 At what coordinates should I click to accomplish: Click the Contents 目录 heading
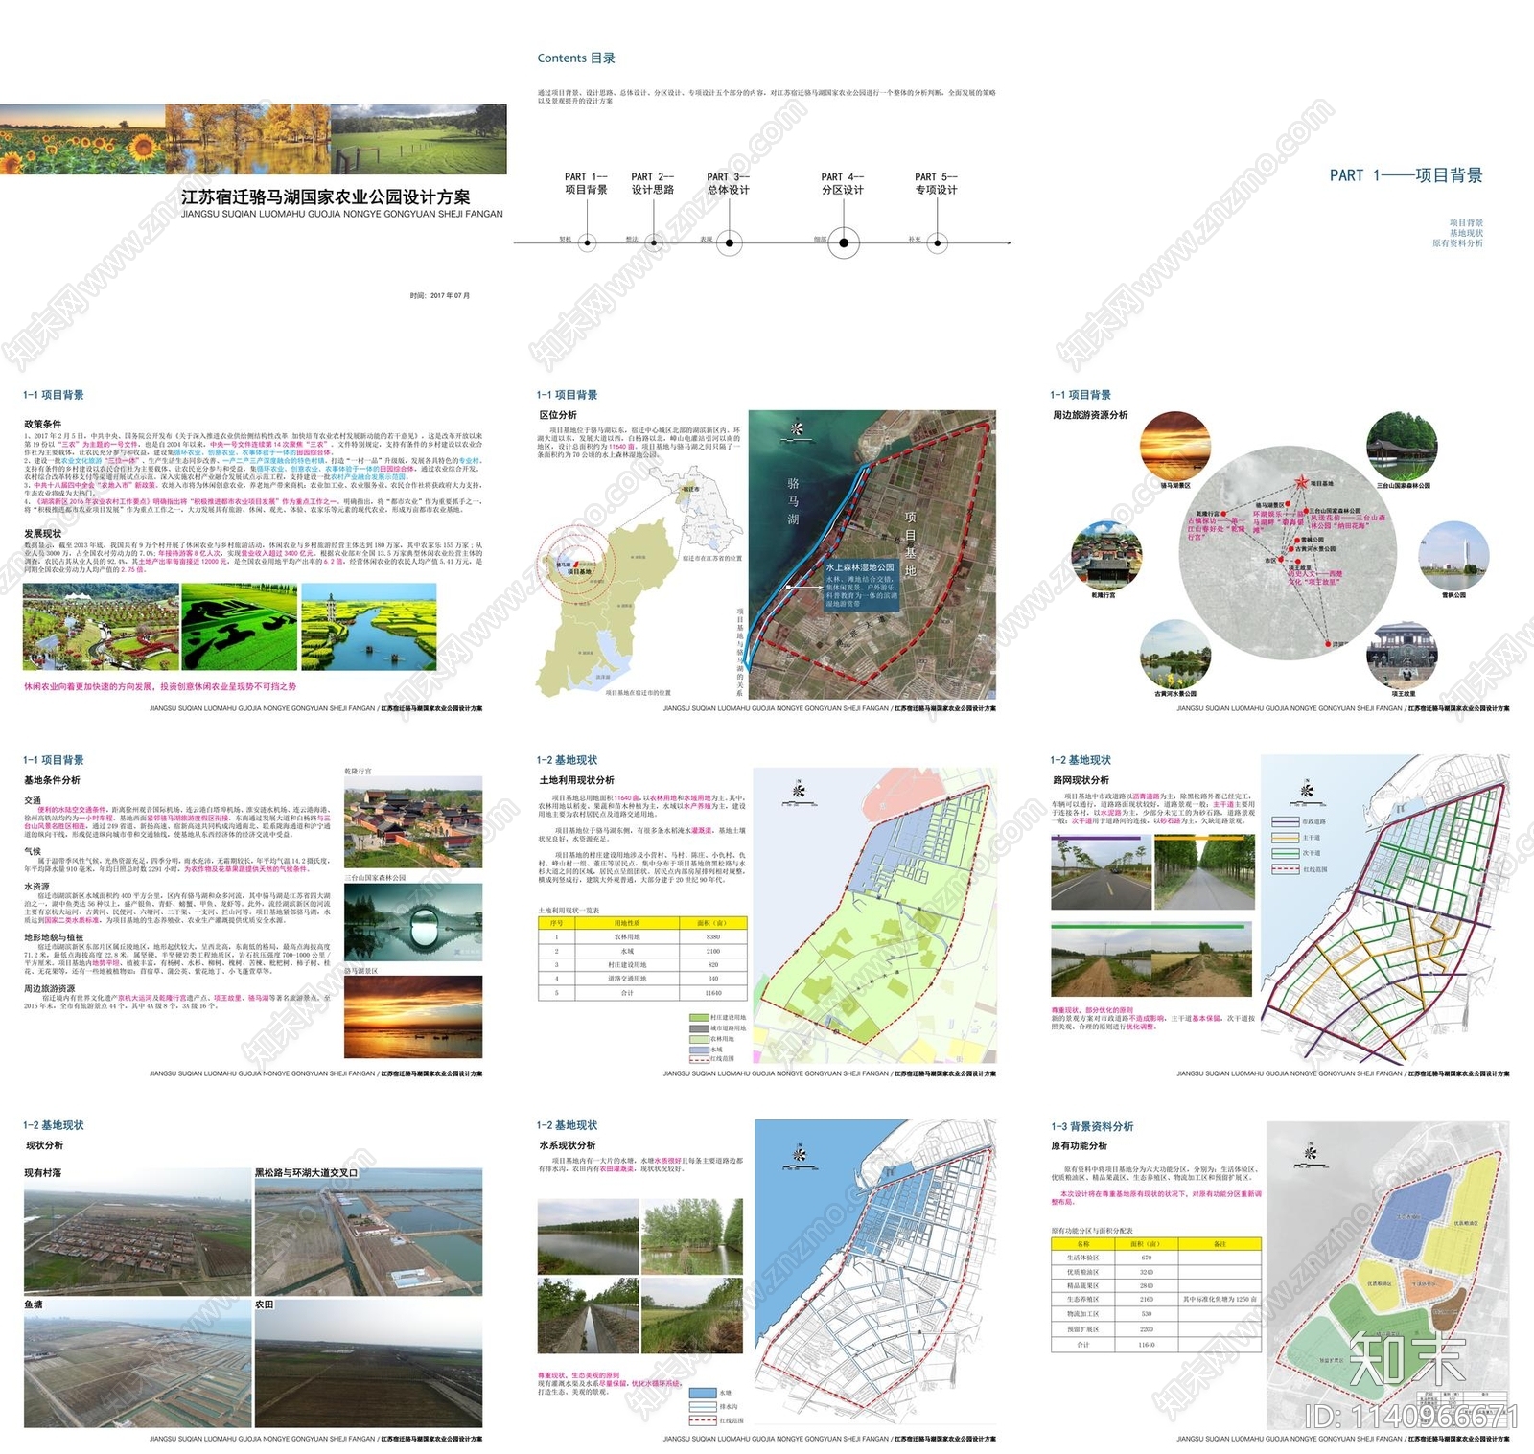(x=576, y=58)
